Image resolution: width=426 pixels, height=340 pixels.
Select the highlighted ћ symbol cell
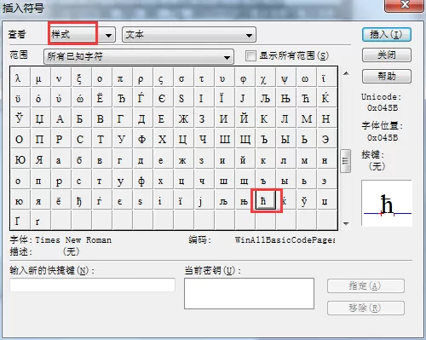tap(265, 200)
